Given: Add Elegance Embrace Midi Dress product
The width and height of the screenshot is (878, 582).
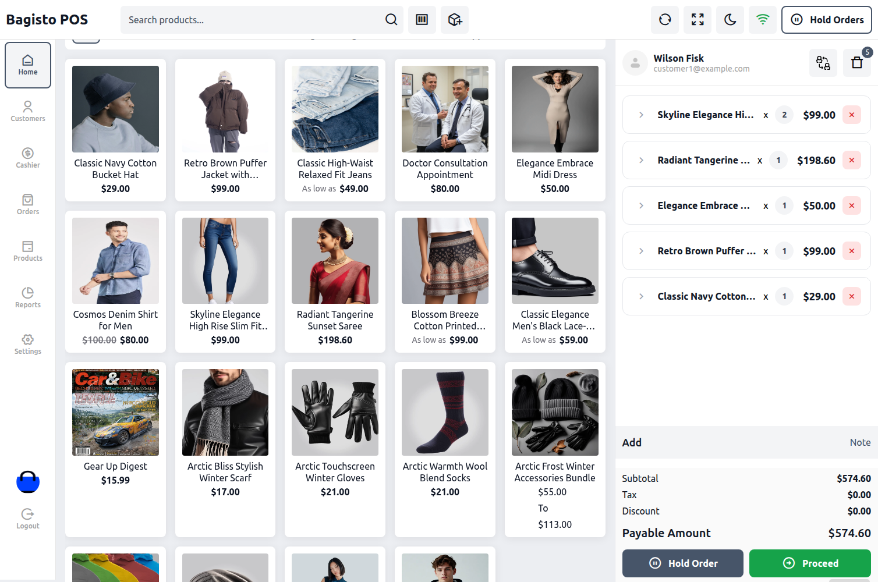Looking at the screenshot, I should point(555,130).
